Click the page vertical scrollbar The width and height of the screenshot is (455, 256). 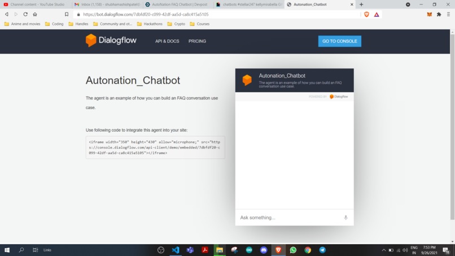click(x=452, y=127)
